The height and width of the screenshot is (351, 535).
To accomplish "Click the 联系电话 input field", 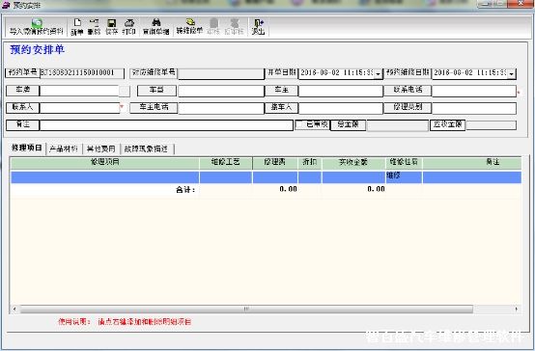I will pos(473,91).
